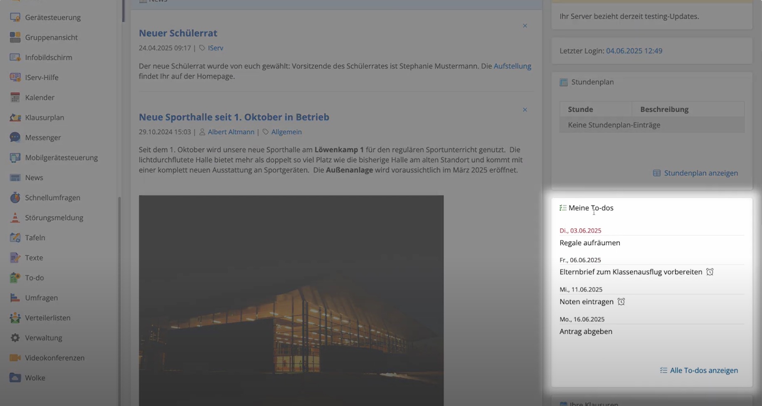Toggle the reminder on 'Elternbrief zum Klassenausflug vorbereiten'
This screenshot has height=406, width=762.
(x=710, y=271)
